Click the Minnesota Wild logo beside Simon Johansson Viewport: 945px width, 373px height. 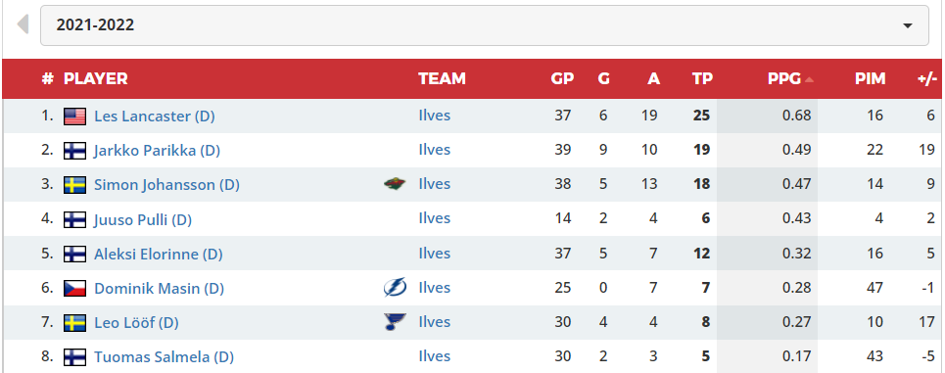pos(395,184)
